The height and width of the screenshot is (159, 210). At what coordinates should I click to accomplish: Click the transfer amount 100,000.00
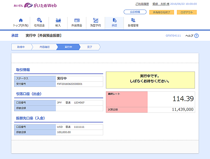[x=64, y=132]
